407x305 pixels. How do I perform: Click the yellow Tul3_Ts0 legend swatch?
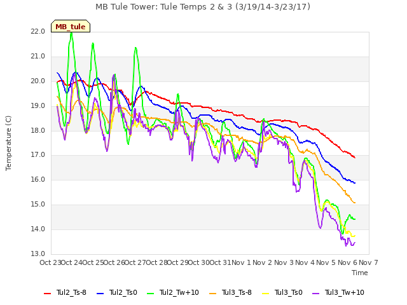tap(266, 293)
